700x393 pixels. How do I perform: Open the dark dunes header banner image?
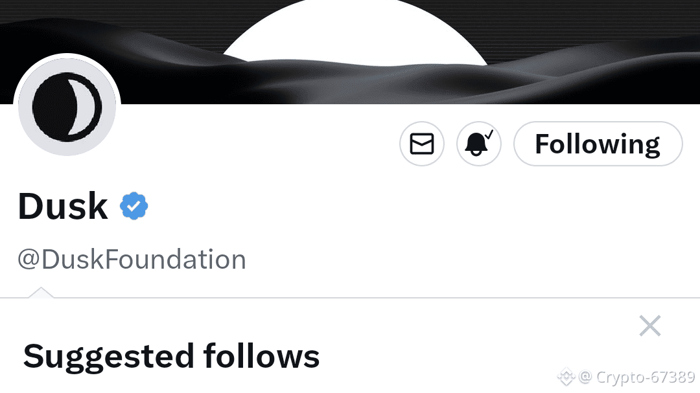(x=350, y=52)
